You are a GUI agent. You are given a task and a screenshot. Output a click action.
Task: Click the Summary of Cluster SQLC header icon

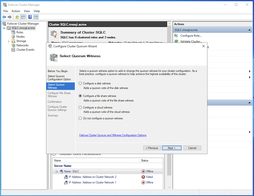point(54,34)
